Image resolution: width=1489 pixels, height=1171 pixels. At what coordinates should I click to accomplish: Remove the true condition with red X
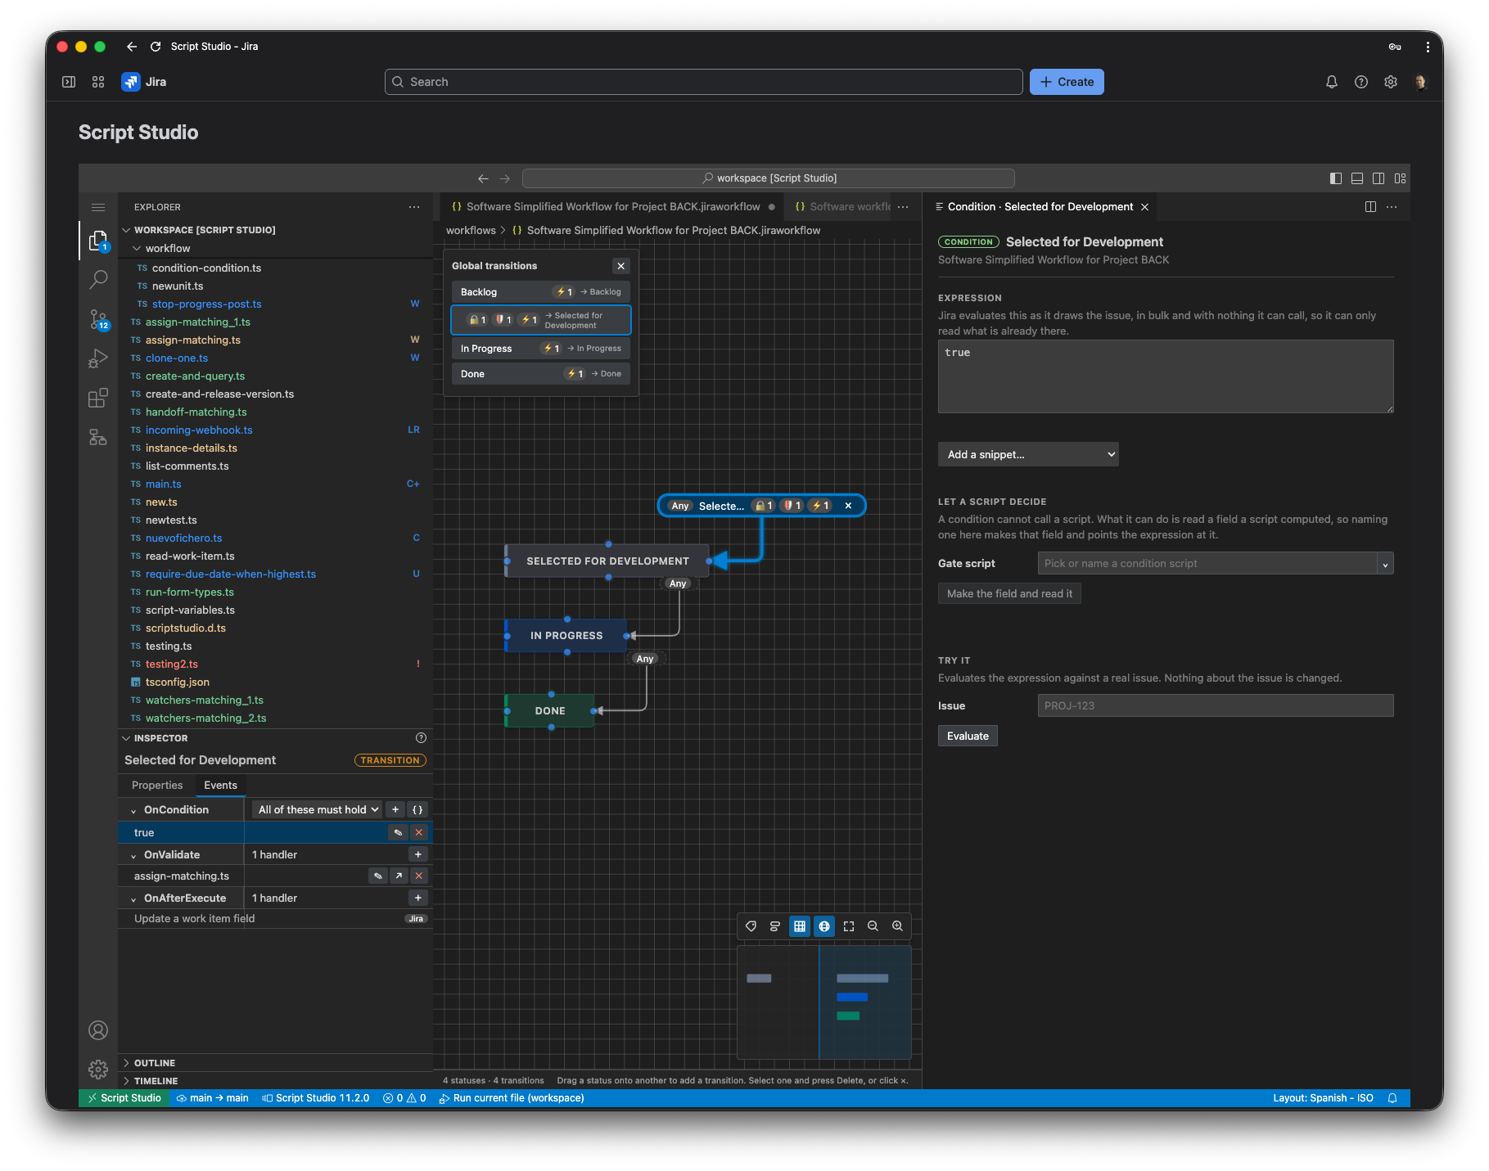point(419,832)
